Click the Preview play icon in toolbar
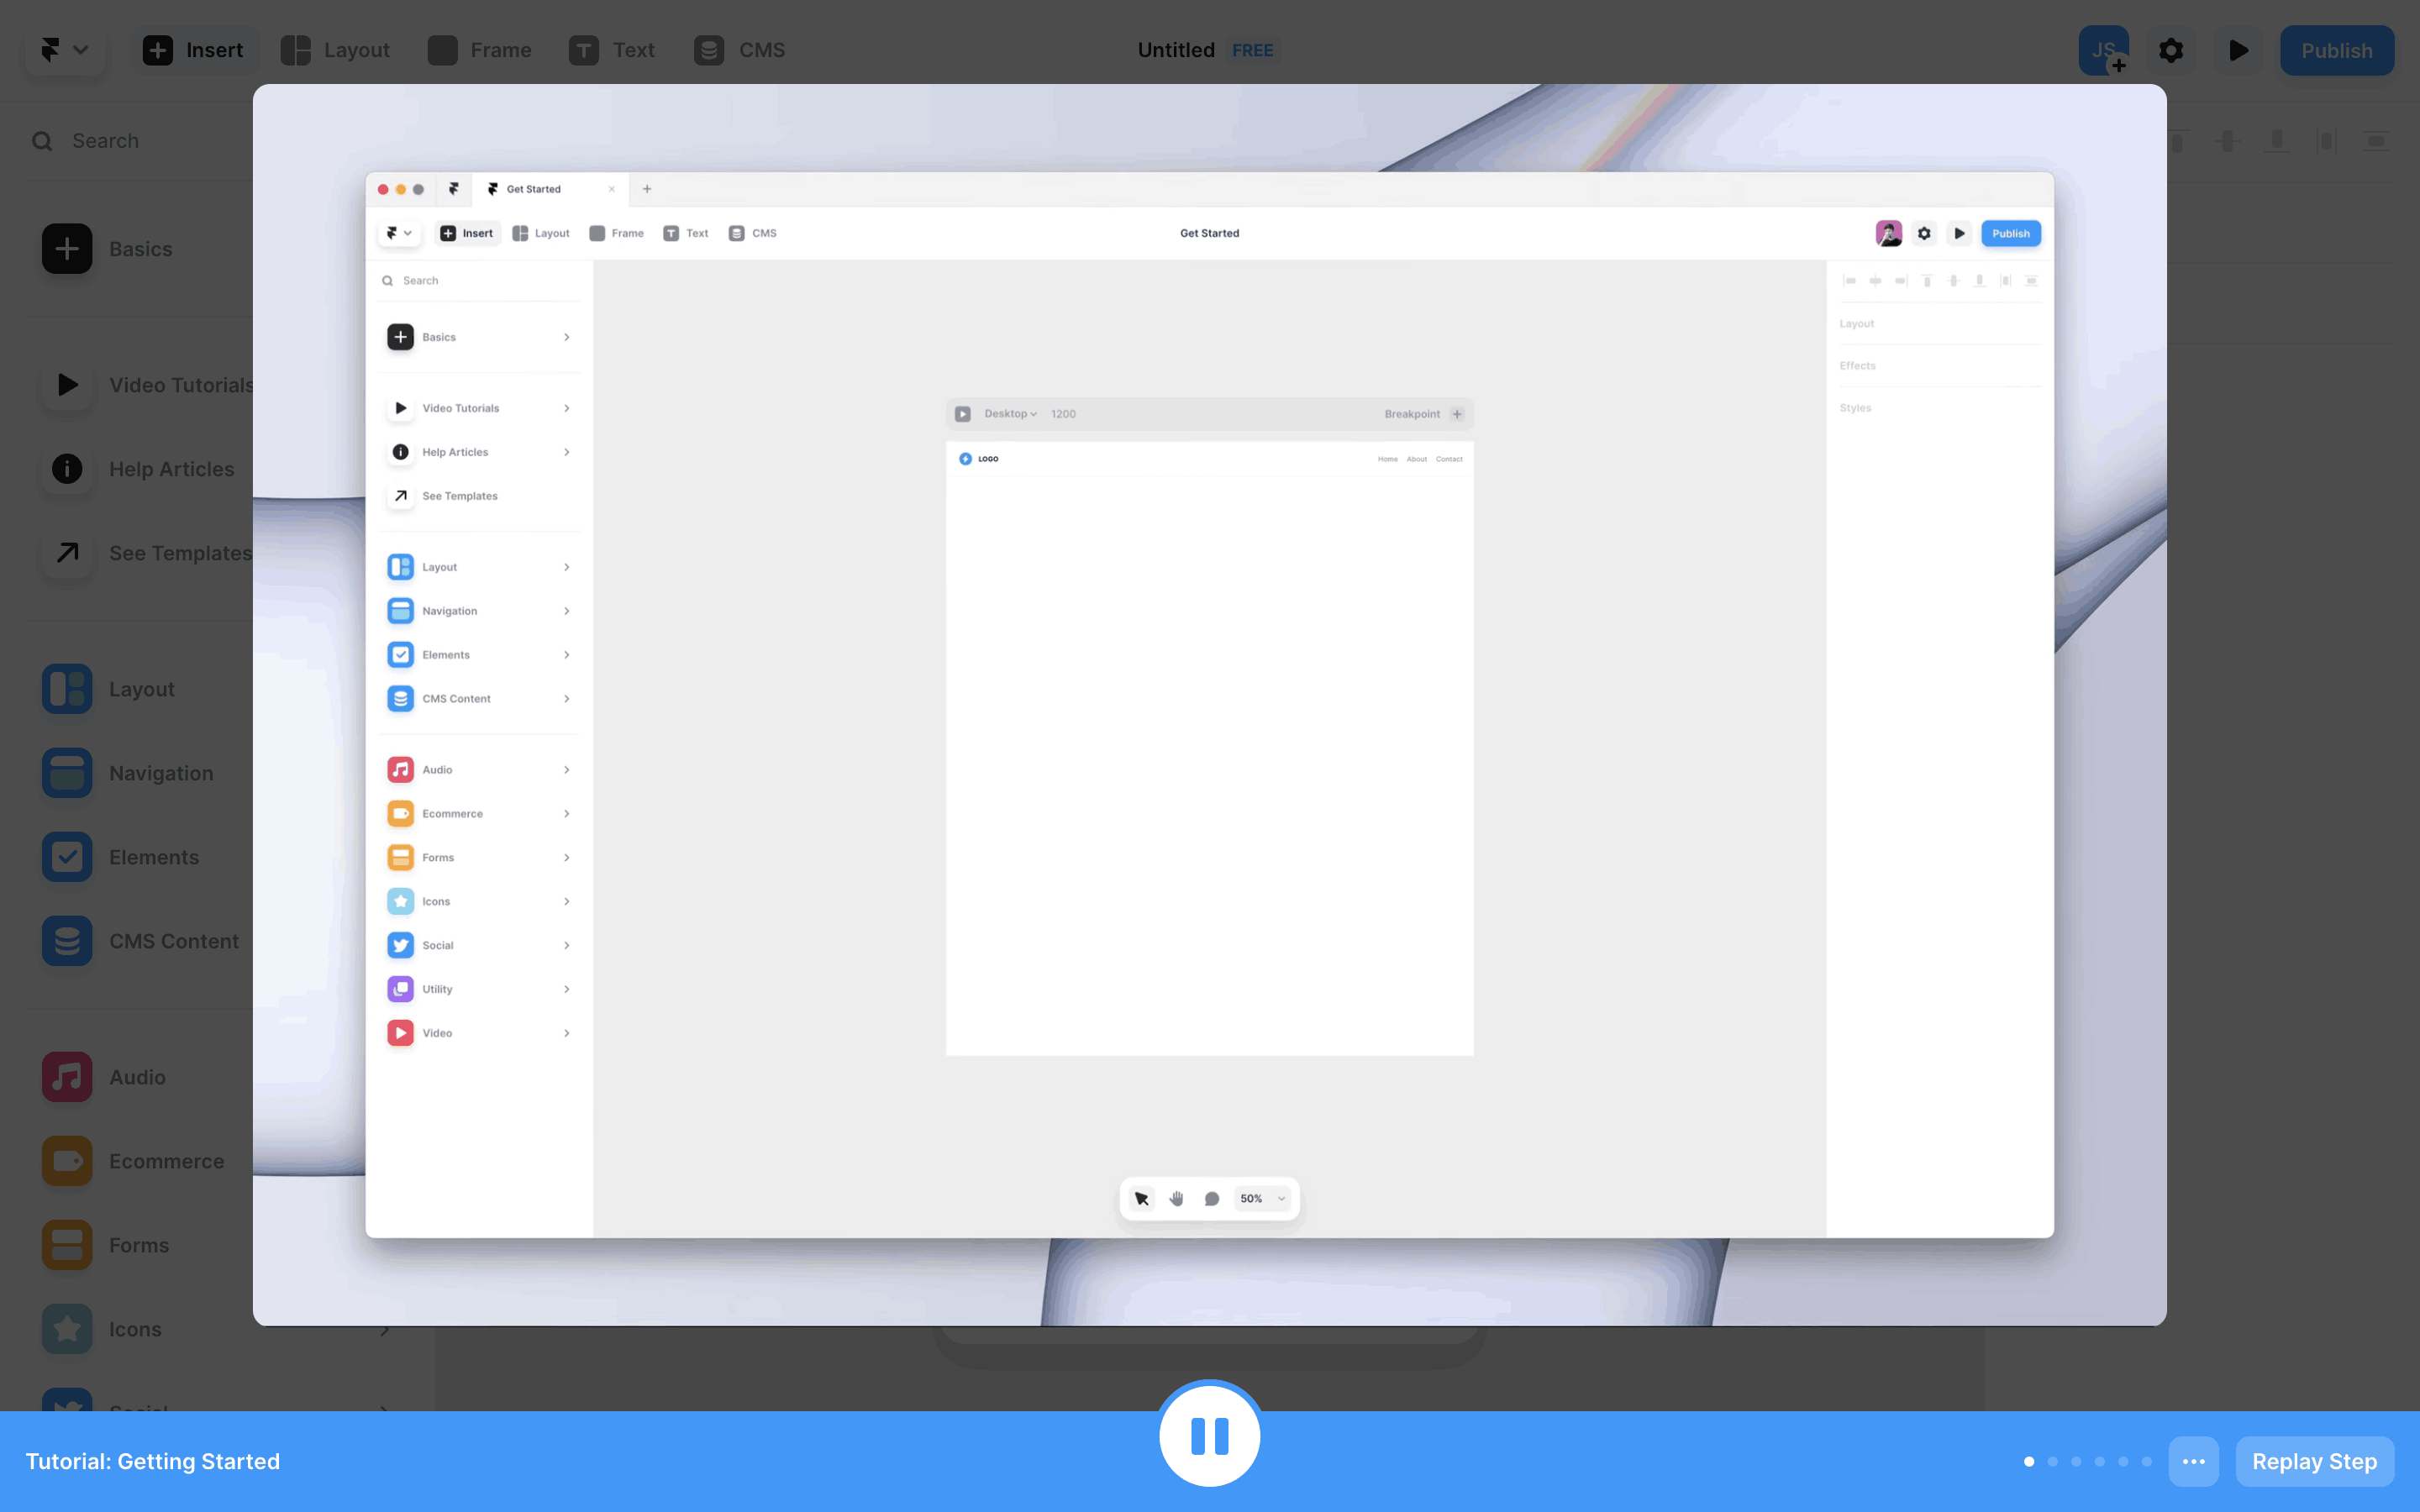This screenshot has width=2420, height=1512. (x=2238, y=50)
